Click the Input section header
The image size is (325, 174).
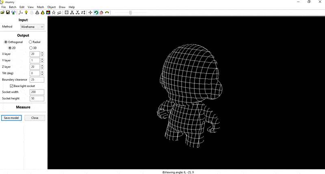[x=23, y=20]
